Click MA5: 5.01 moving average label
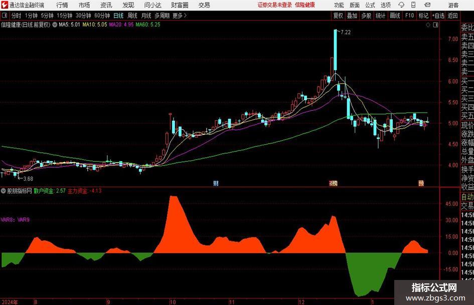This screenshot has height=305, width=474. tap(70, 25)
